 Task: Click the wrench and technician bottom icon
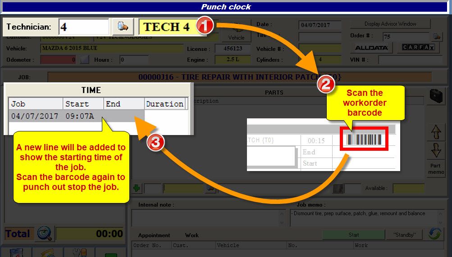click(x=79, y=252)
